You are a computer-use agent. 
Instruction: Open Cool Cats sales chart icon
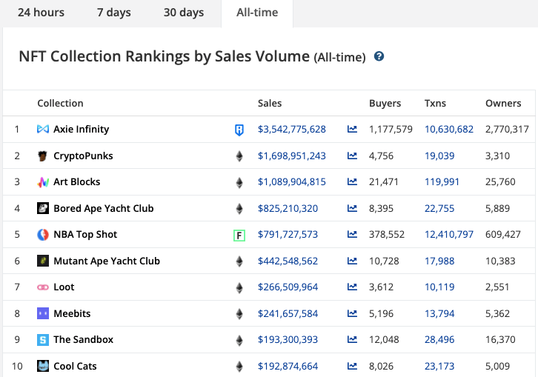point(352,366)
